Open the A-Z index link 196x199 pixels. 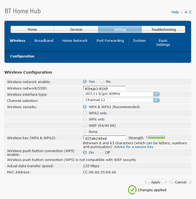pos(188,12)
